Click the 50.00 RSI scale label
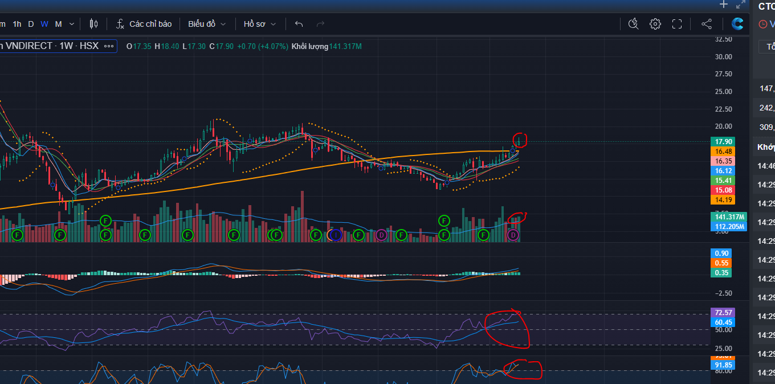The image size is (775, 384). pos(723,330)
